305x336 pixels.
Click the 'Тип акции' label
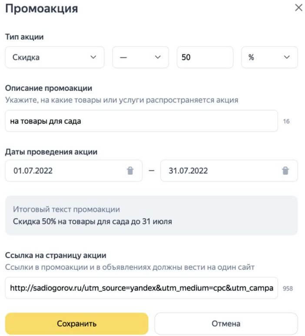(x=24, y=37)
